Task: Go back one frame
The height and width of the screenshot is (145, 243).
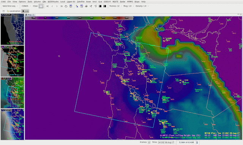Action: (x=52, y=6)
